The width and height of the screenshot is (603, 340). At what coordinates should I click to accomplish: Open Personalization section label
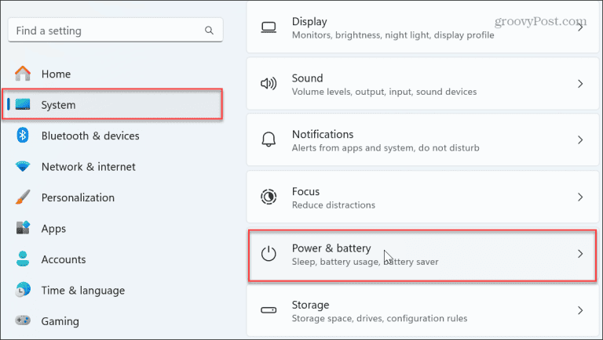point(78,197)
